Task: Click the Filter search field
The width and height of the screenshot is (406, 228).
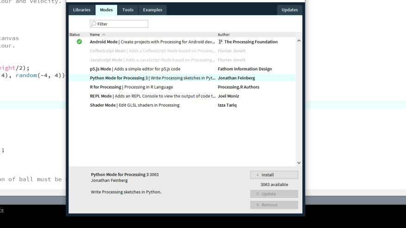Action: tap(119, 24)
